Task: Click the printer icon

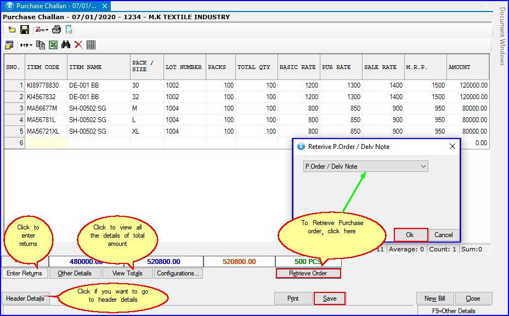Action: (56, 30)
